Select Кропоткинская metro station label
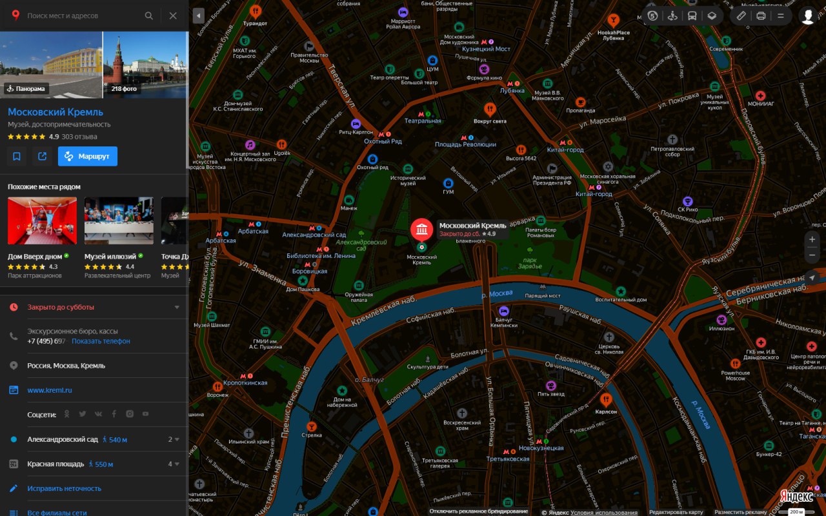 pos(245,382)
